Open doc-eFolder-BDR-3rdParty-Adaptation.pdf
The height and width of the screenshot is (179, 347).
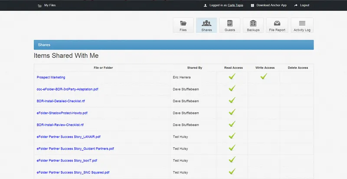[x=68, y=89]
